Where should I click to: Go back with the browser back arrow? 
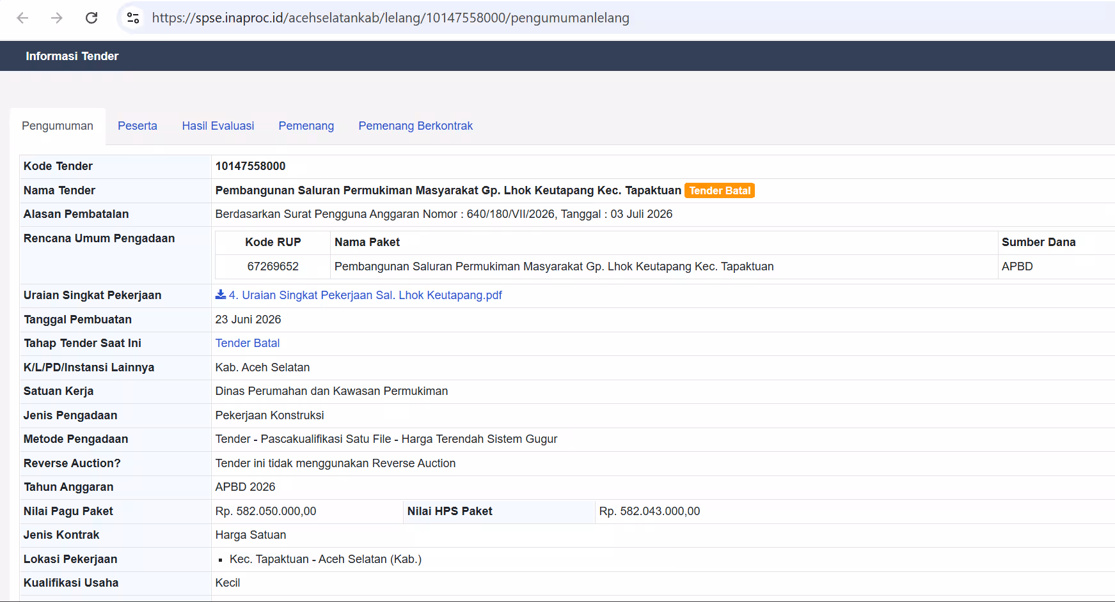tap(22, 18)
